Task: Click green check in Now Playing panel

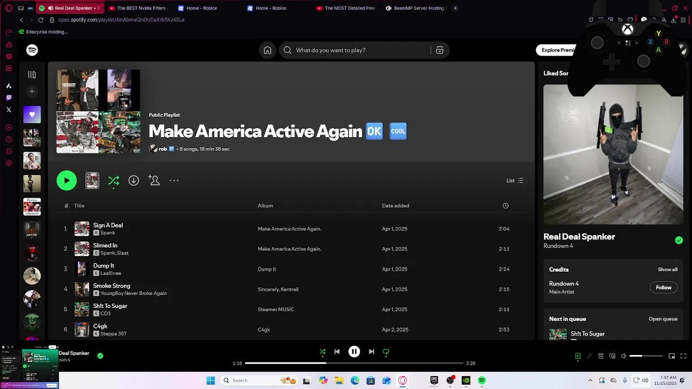Action: tap(679, 240)
